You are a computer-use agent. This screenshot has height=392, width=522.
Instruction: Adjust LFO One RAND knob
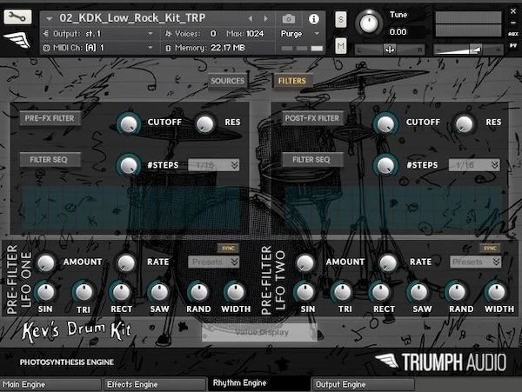(198, 292)
